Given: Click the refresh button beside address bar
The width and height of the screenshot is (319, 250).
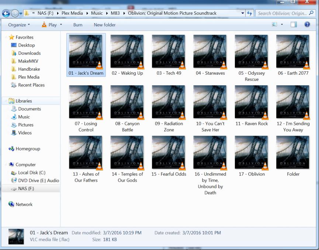Looking at the screenshot, I should [x=250, y=13].
